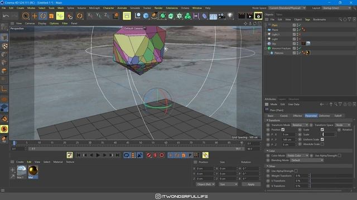Click the Render View clapperboard icon
357x200 pixels.
coord(242,16)
